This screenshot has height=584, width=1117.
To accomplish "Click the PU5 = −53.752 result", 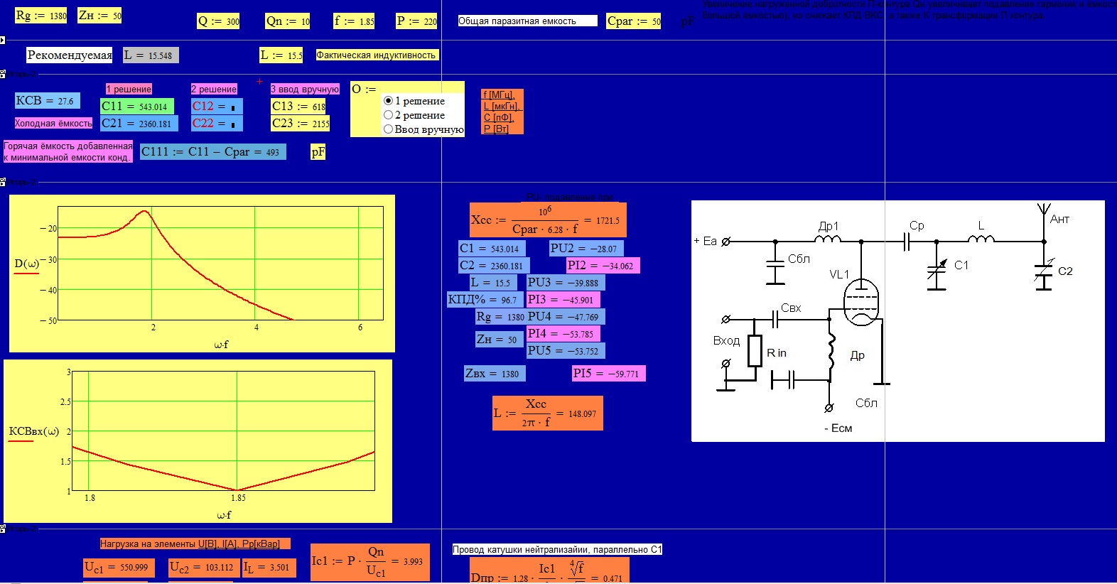I will [x=566, y=351].
